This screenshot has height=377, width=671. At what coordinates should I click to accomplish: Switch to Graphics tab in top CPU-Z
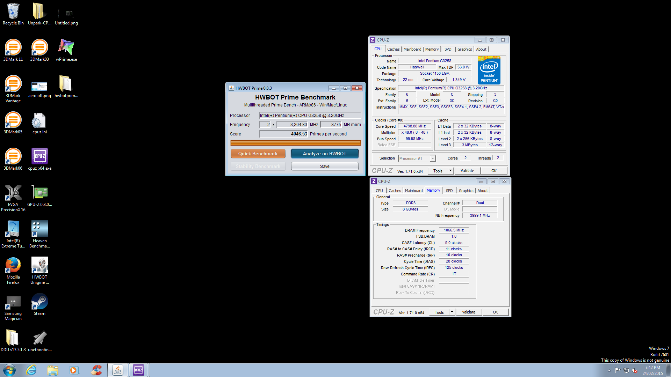point(465,49)
